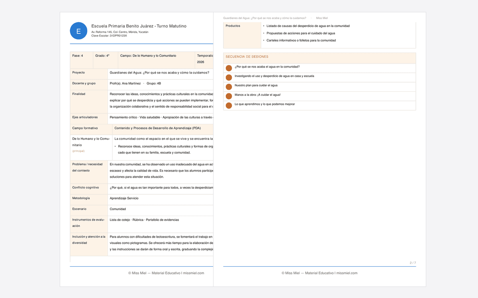The image size is (478, 298).
Task: Click the project title 'Guardianes del Agua' in the table
Action: [159, 73]
